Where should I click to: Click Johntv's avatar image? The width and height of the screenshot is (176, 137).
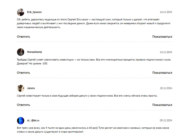coord(21,88)
